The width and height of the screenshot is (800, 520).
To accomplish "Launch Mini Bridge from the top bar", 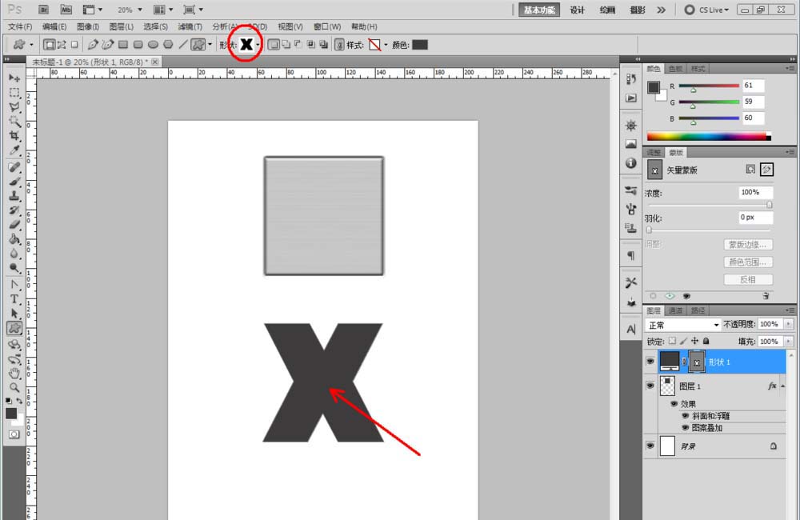I will tap(66, 10).
